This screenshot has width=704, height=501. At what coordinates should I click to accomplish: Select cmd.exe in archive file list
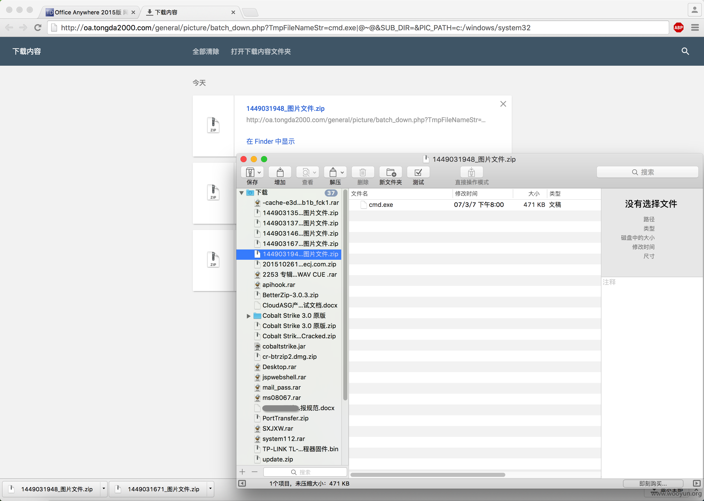click(x=475, y=205)
